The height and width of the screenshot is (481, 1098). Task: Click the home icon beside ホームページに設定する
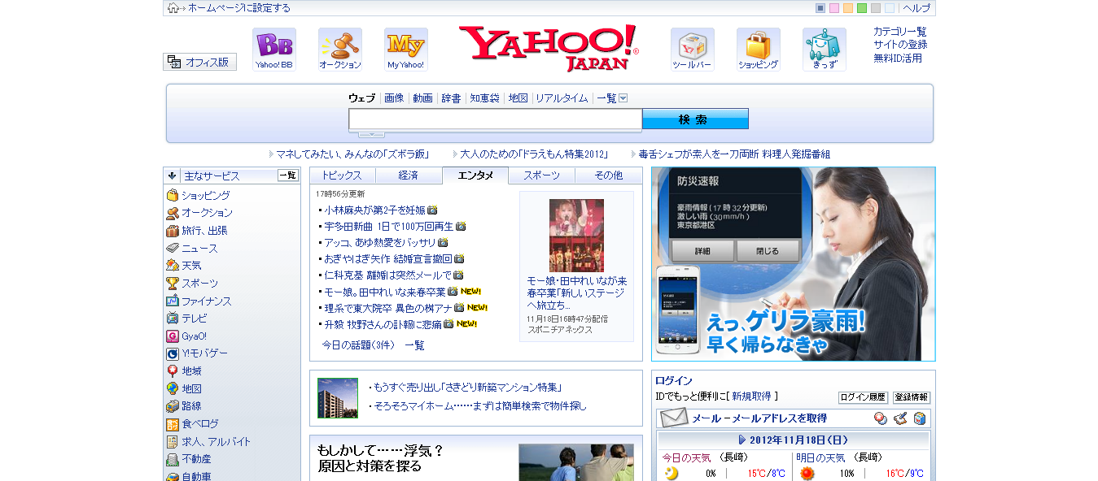tap(173, 8)
